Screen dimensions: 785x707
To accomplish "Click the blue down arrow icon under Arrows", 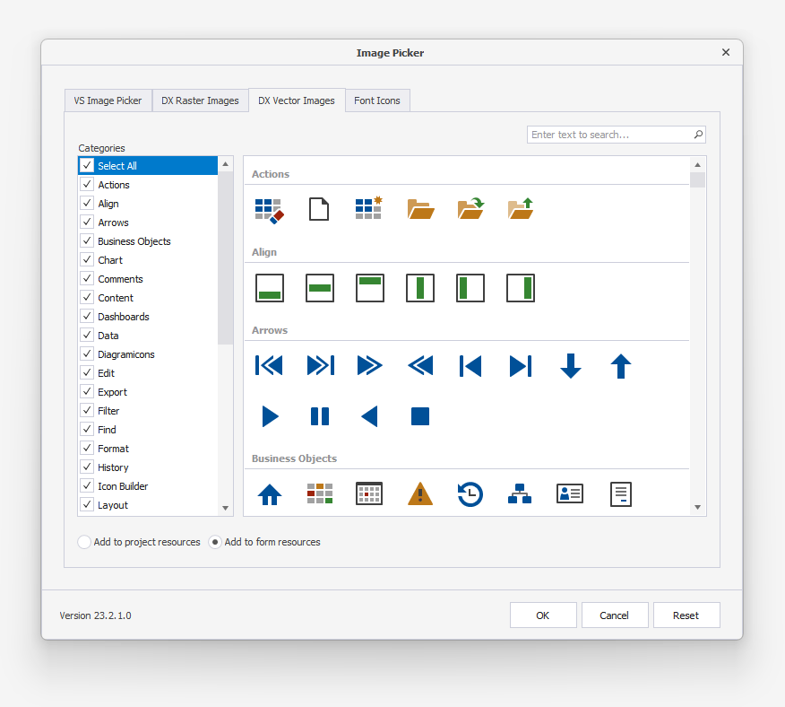I will click(571, 365).
